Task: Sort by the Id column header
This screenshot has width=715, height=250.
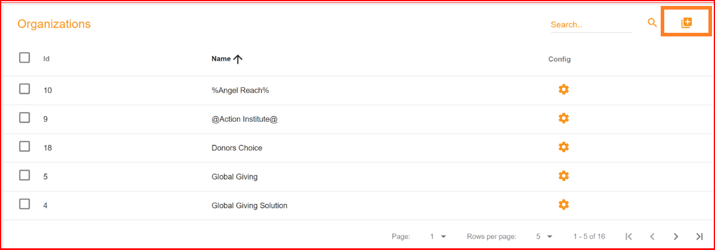Action: (x=47, y=59)
